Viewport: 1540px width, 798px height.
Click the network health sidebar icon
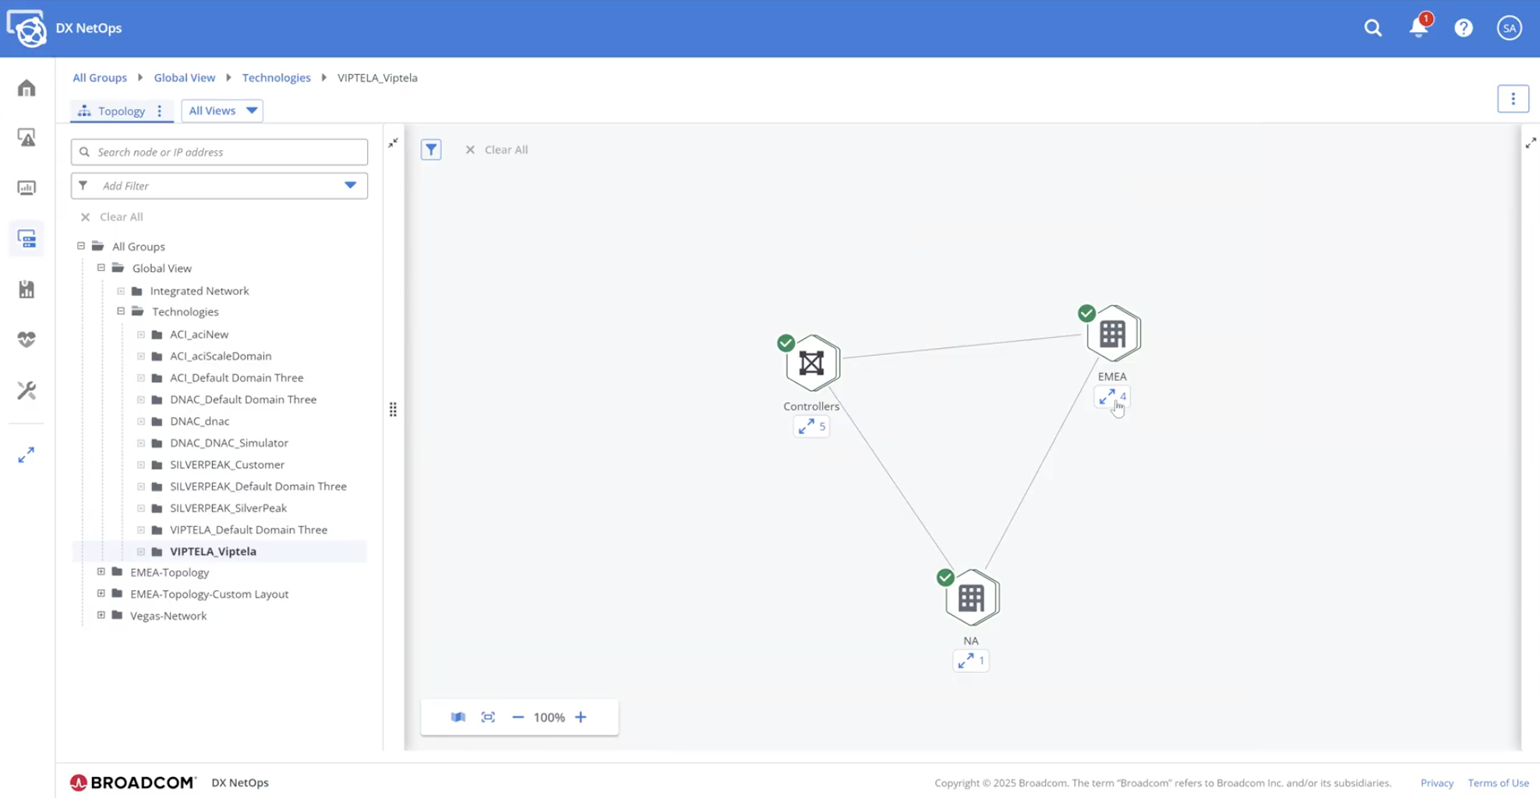(x=26, y=339)
